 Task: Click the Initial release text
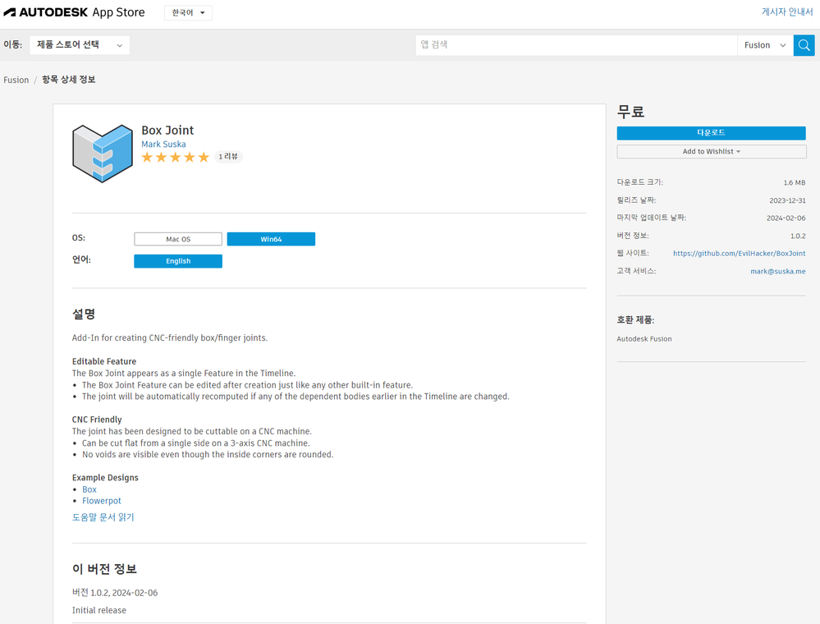pyautogui.click(x=98, y=610)
